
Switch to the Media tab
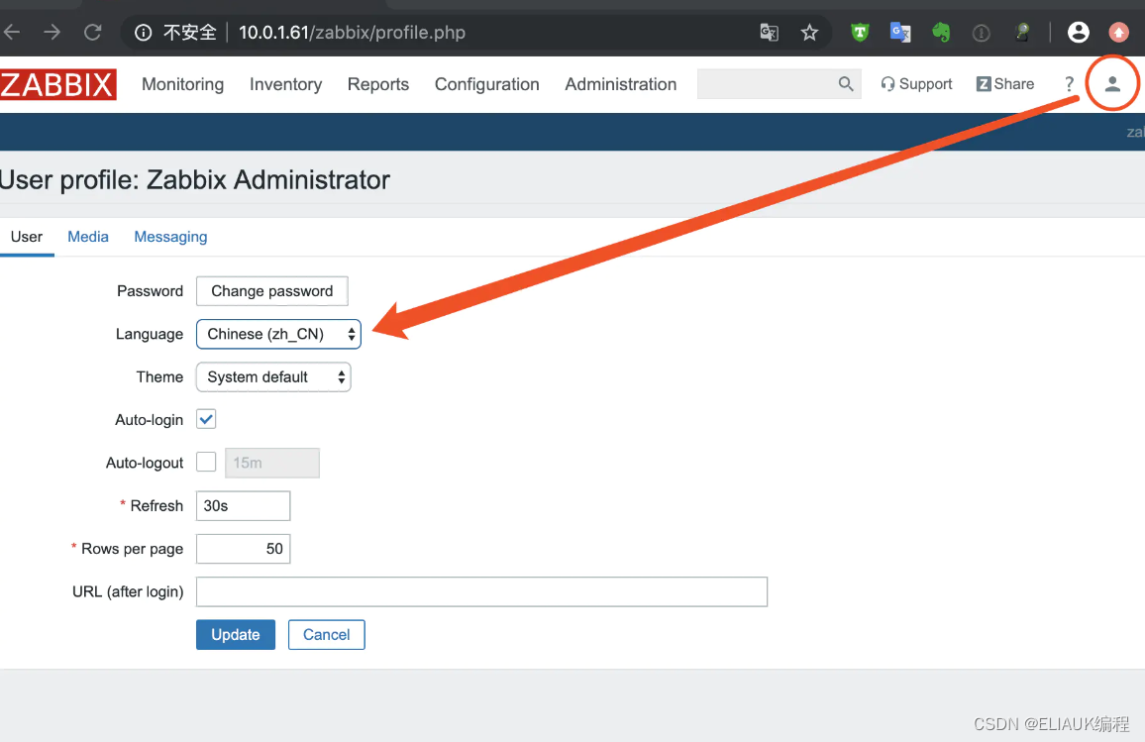coord(87,237)
